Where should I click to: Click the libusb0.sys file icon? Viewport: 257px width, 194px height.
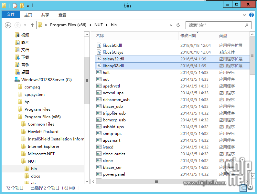[99, 52]
